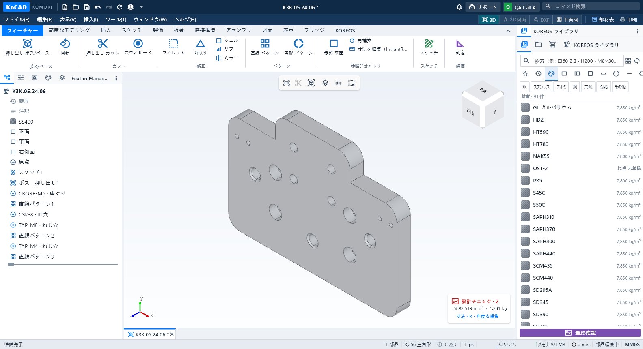Screen dimensions: 643x349
Task: Start a 直線 パターン linear pattern
Action: 265,47
